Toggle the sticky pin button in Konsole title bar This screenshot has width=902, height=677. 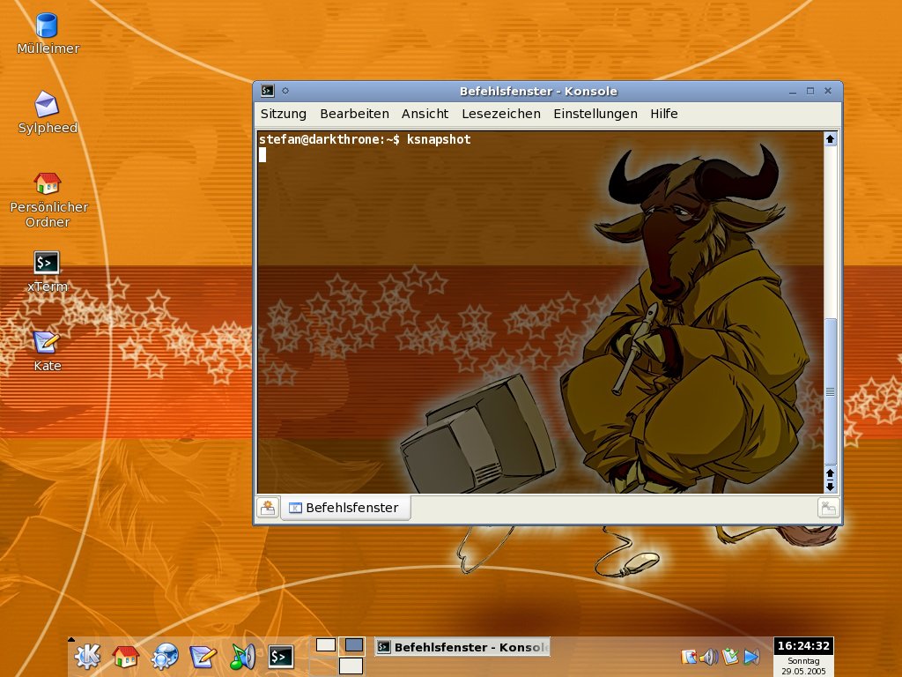[285, 91]
